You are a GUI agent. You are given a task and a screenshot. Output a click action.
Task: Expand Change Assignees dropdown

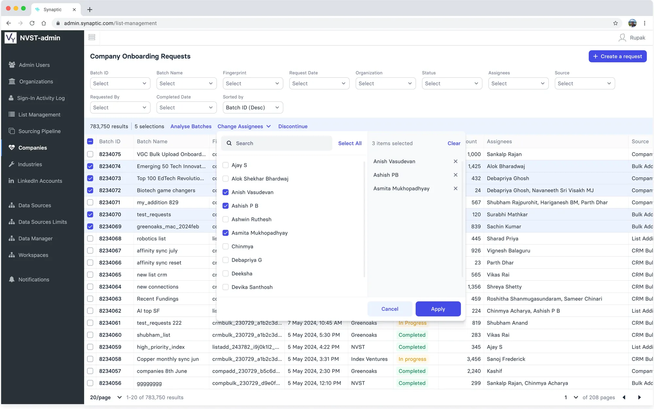(x=244, y=126)
